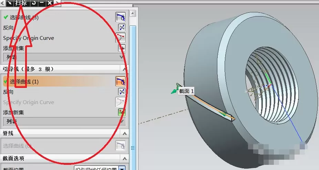Click the enabled red Specify Origin Curve icon

[x=121, y=38]
